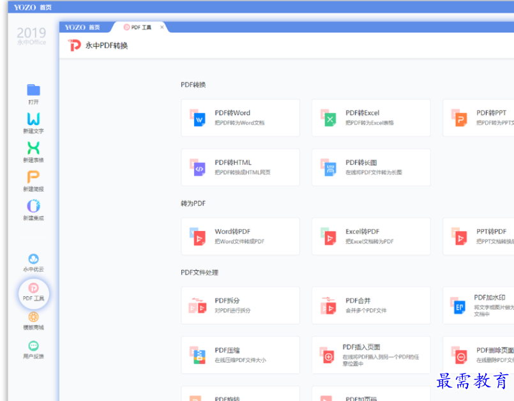Open the PDF转Word card title

[x=232, y=113]
